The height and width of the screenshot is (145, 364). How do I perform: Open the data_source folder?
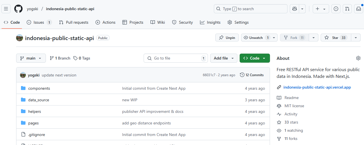click(x=39, y=100)
